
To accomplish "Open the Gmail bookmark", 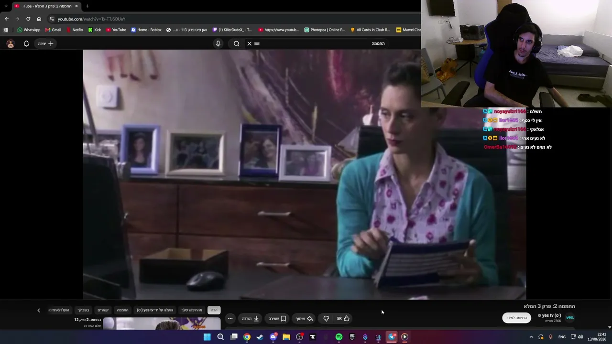I will tap(53, 30).
